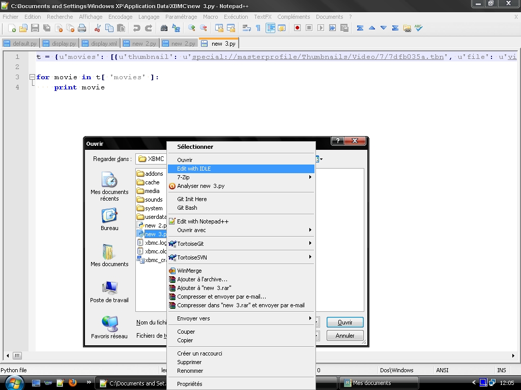Click the Annuler button in dialog
Screen dimensions: 521x390
[345, 336]
